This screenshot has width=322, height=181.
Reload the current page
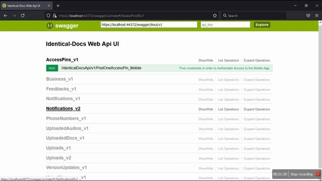pyautogui.click(x=23, y=16)
